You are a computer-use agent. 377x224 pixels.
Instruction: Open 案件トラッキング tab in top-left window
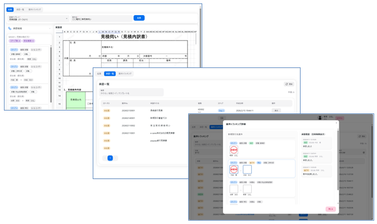[35, 10]
